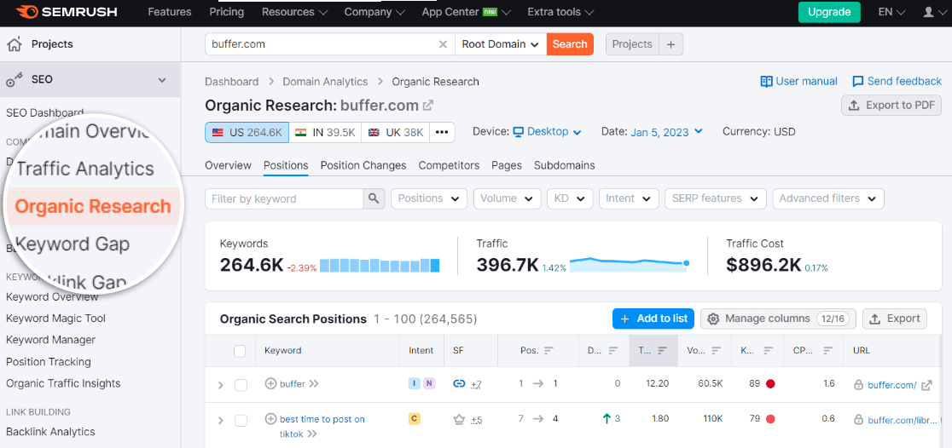Image resolution: width=952 pixels, height=448 pixels.
Task: Click the magnifier icon in keyword filter
Action: [x=374, y=198]
